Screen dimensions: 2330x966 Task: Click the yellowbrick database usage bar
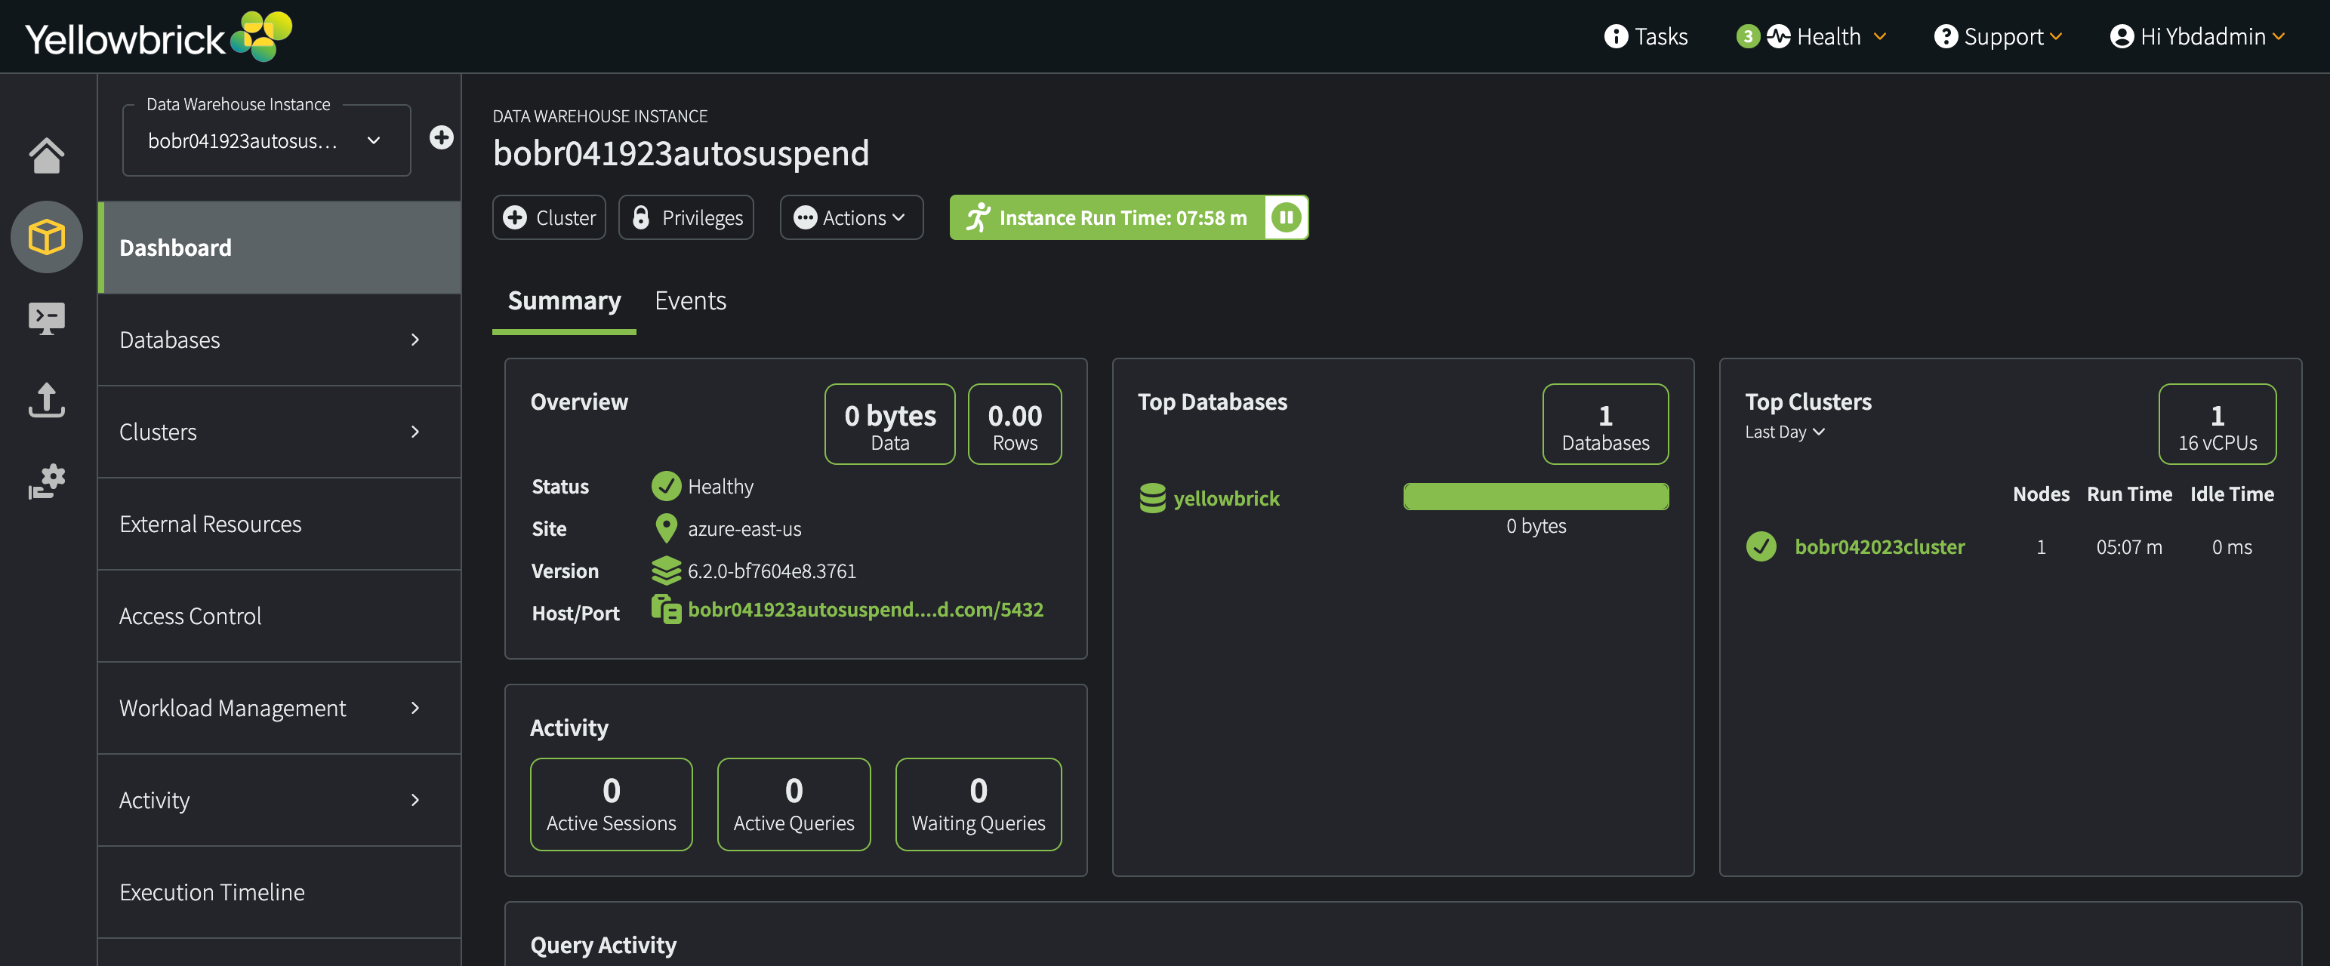(x=1535, y=497)
